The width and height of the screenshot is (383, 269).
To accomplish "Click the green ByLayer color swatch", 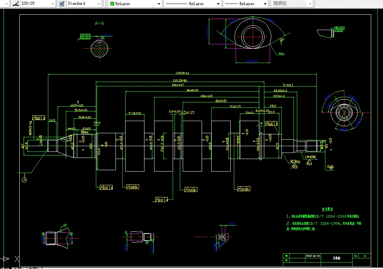I will tap(112, 4).
